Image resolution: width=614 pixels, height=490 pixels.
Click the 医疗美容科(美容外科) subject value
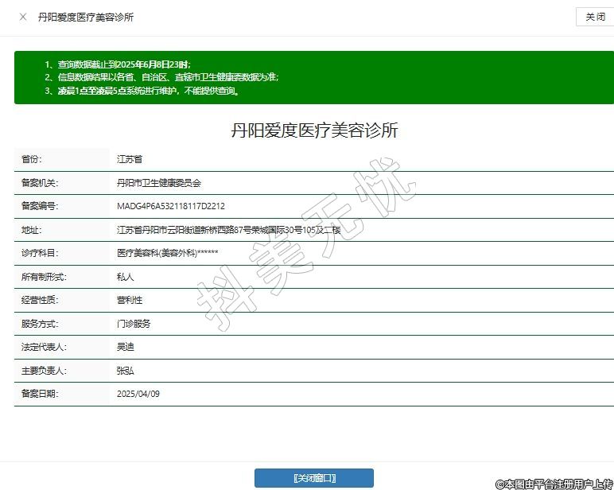[167, 253]
